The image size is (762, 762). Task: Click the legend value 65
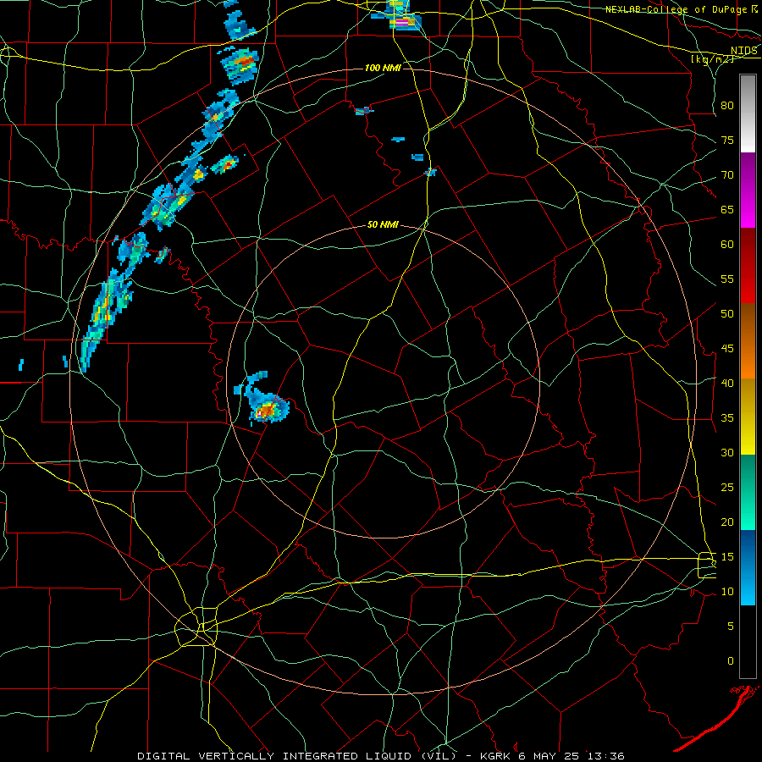[x=727, y=210]
